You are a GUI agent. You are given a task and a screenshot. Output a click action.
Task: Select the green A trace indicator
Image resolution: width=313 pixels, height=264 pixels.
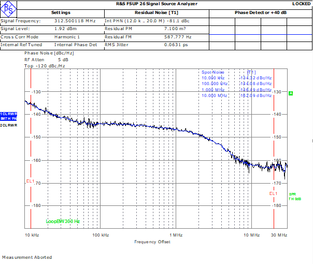click(291, 93)
